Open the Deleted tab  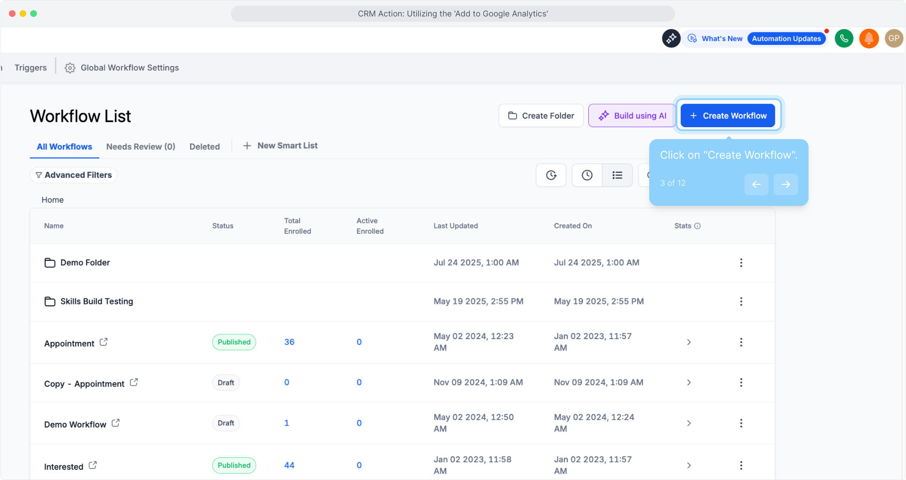[204, 147]
